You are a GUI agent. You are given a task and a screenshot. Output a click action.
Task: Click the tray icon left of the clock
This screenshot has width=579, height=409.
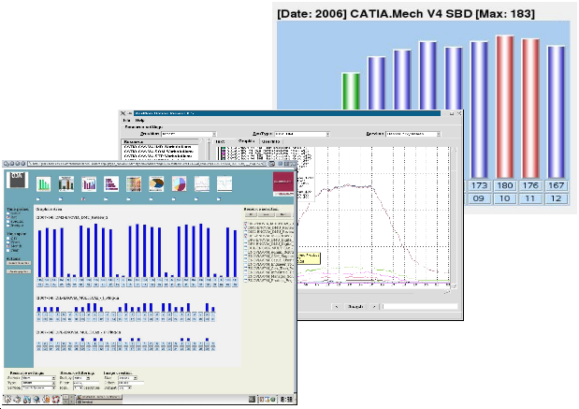click(x=272, y=399)
